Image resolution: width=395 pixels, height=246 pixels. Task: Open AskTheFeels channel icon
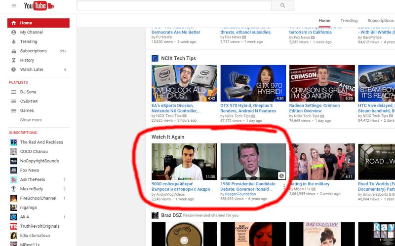[x=14, y=179]
